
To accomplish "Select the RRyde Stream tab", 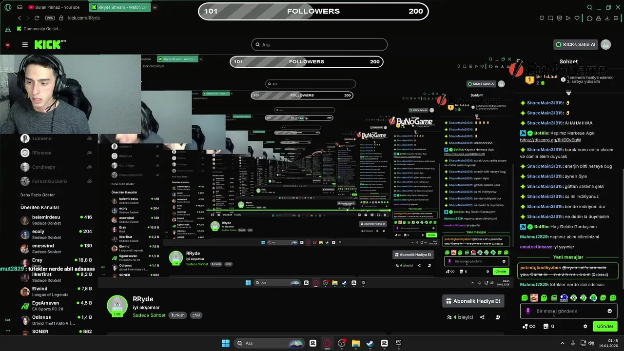I will [x=119, y=7].
